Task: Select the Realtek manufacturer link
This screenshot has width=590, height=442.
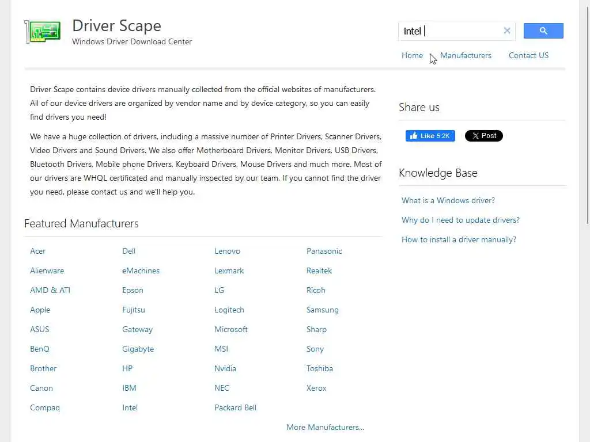Action: click(319, 270)
